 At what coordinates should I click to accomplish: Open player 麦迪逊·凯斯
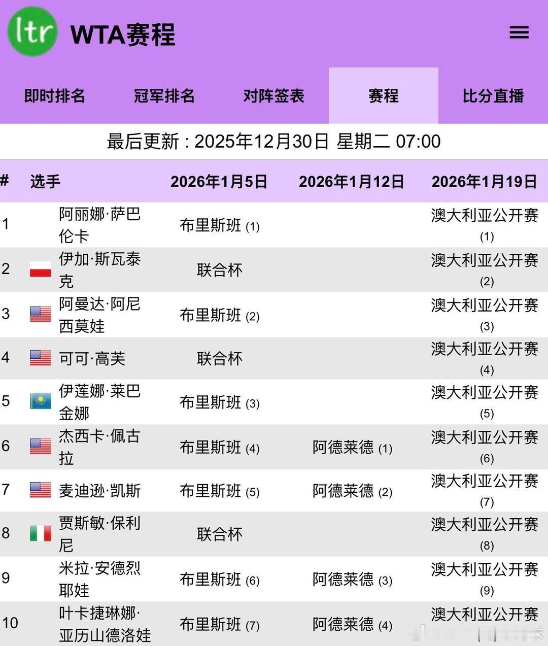[x=100, y=490]
